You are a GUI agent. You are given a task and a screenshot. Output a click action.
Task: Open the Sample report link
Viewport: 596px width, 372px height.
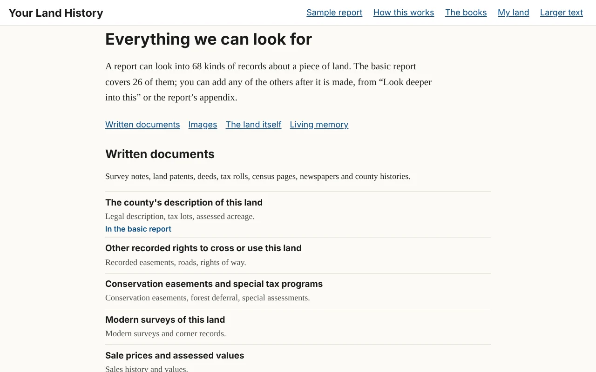tap(334, 13)
